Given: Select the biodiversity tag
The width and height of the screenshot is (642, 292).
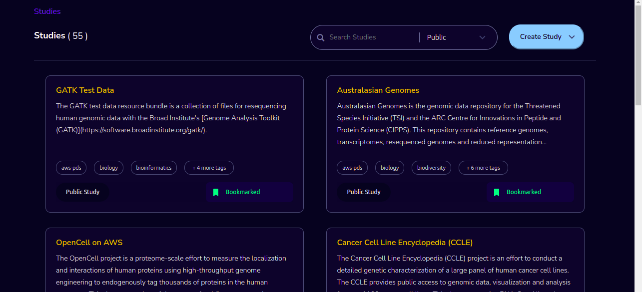Looking at the screenshot, I should (431, 168).
